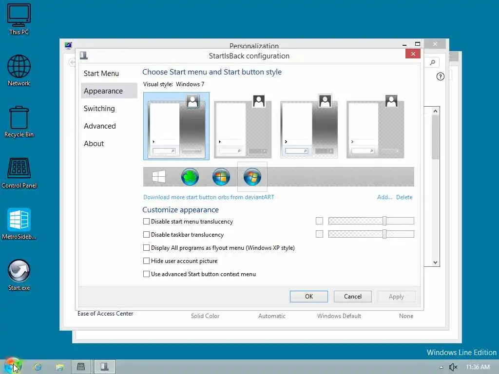Screen dimensions: 499x374
Task: Close the StartIsBack configuration dialog
Action: pos(413,54)
